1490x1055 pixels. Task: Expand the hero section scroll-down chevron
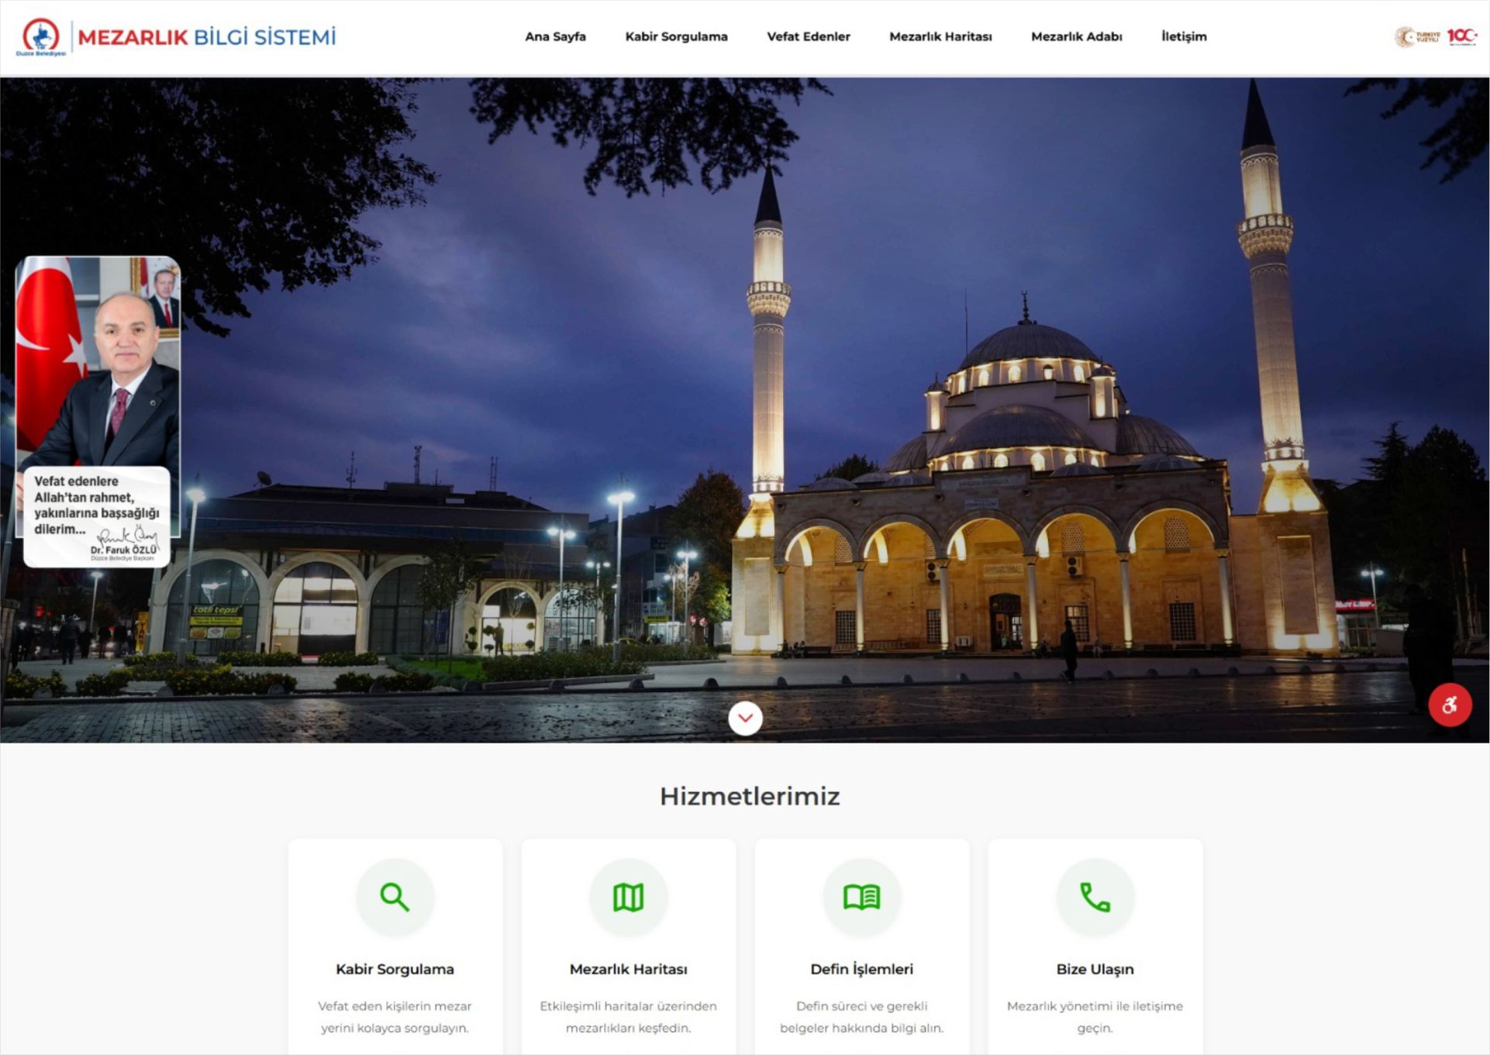pos(745,718)
